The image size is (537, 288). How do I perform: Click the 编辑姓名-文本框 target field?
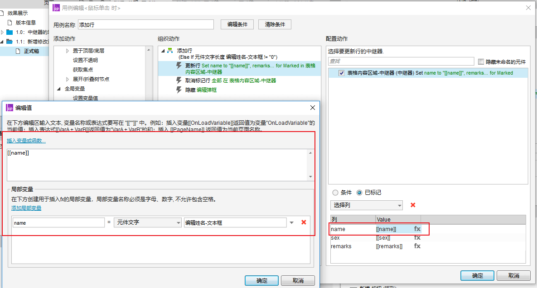[235, 223]
